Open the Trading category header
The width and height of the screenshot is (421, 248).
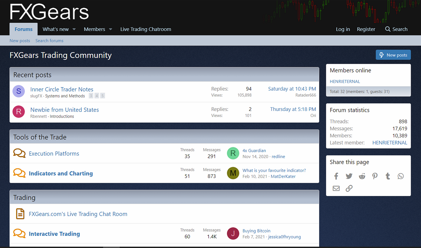pos(24,197)
